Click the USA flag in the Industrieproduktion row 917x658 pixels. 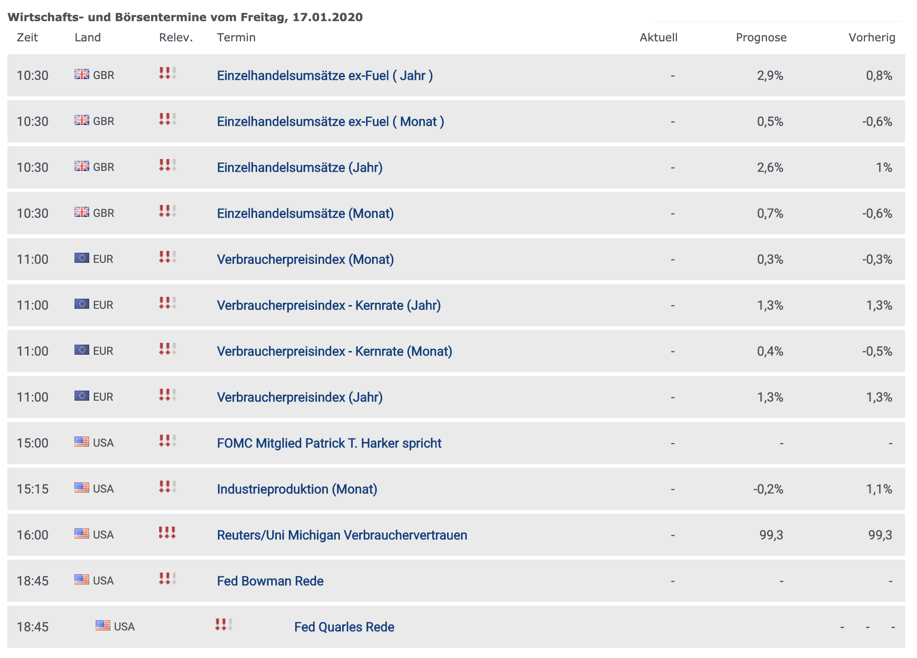(x=82, y=488)
